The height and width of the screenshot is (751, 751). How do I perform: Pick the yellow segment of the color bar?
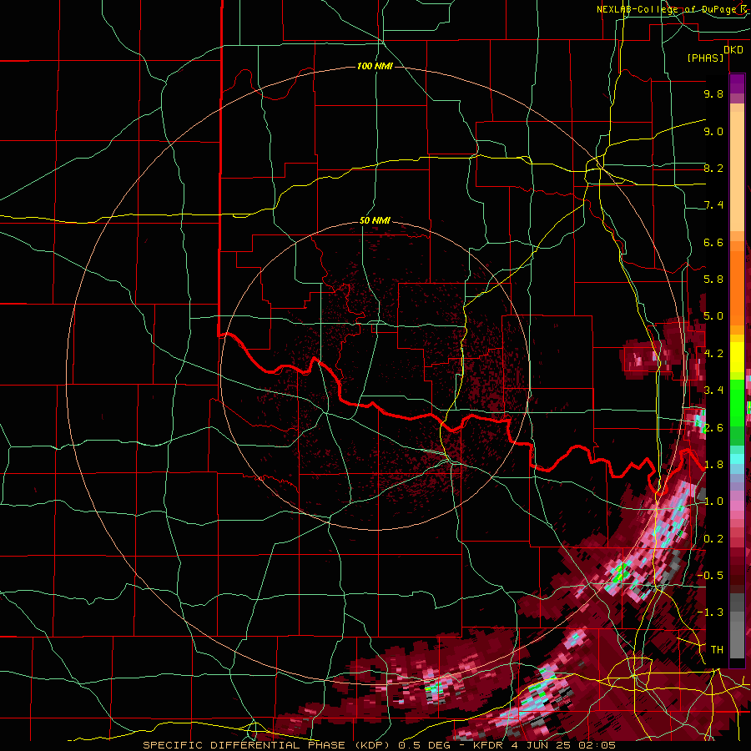coord(737,357)
